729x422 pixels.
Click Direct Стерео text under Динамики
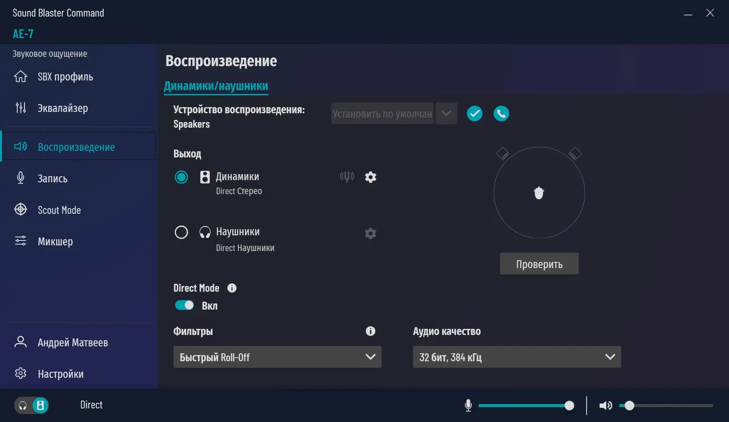coord(239,191)
